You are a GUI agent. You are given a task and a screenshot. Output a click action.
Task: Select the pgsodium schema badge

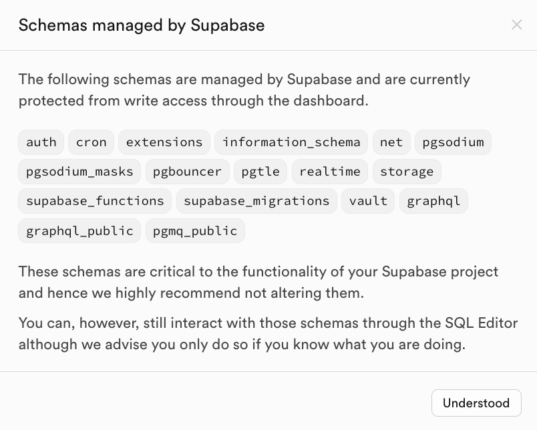454,142
